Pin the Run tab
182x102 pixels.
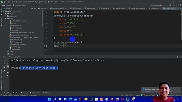pos(4,71)
